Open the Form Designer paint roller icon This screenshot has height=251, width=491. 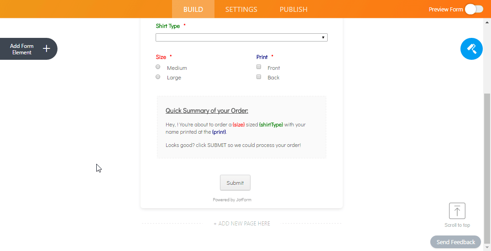coord(471,48)
